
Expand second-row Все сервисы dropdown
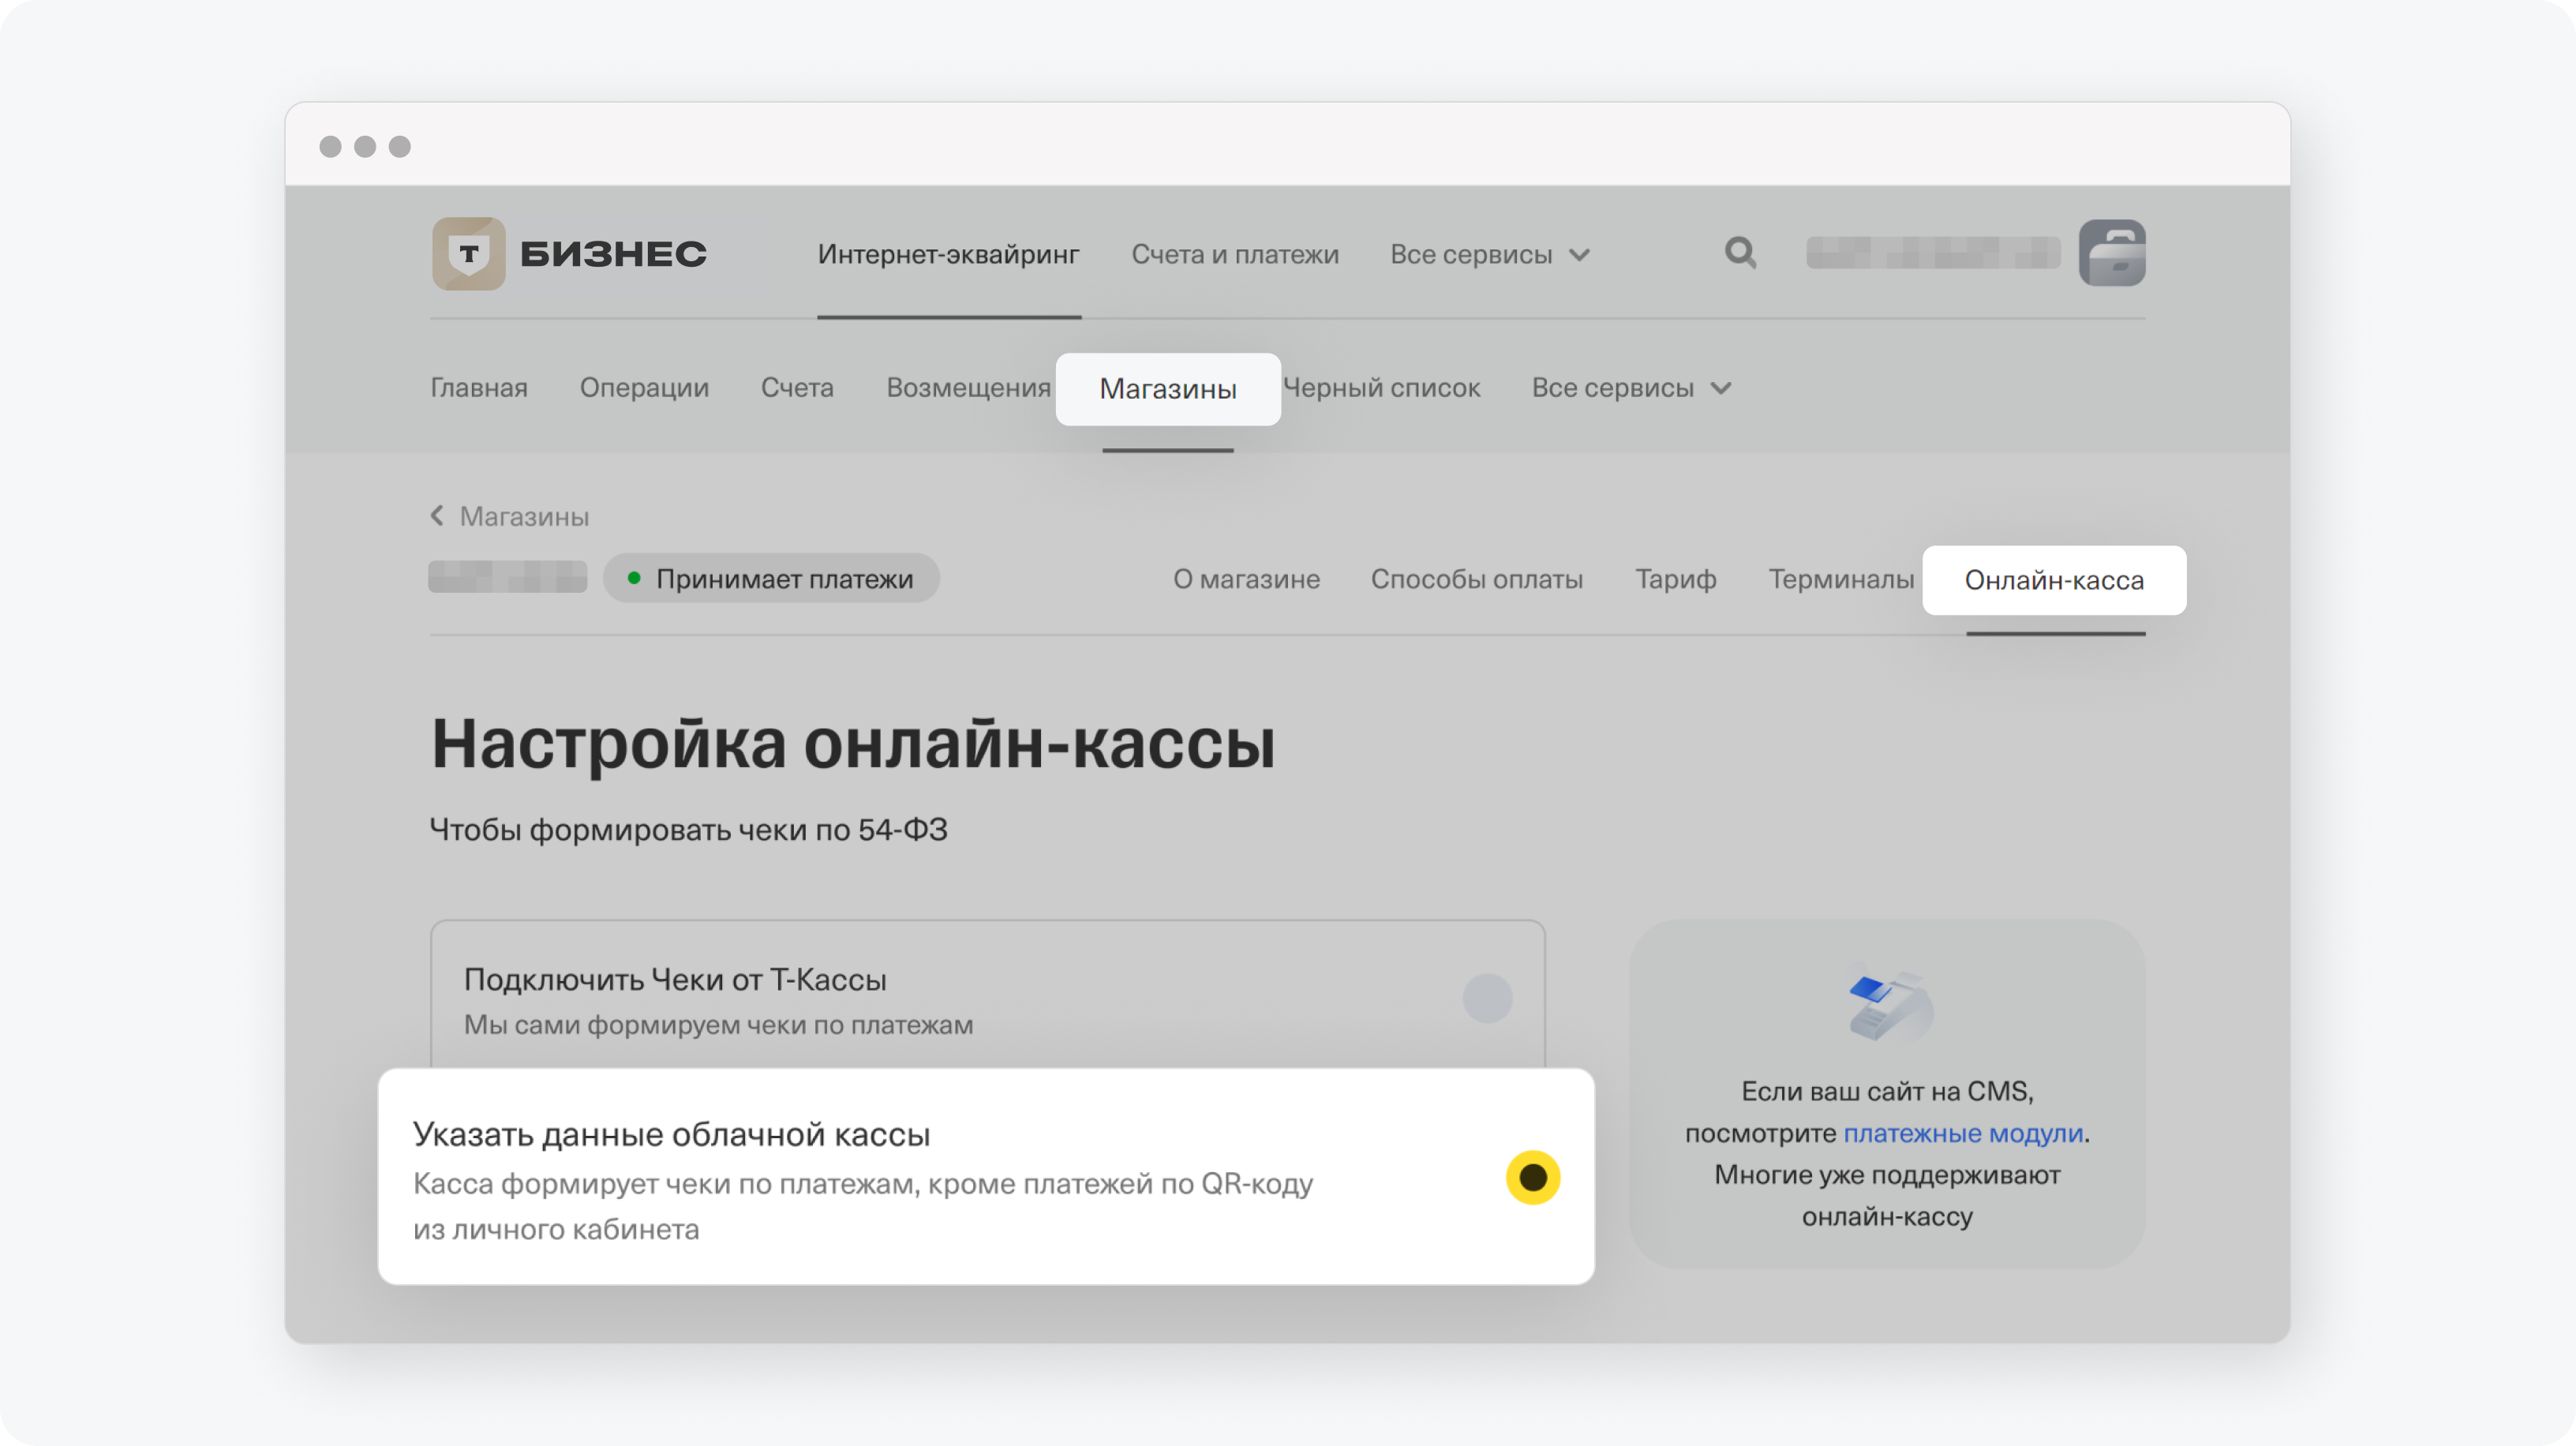click(x=1631, y=388)
